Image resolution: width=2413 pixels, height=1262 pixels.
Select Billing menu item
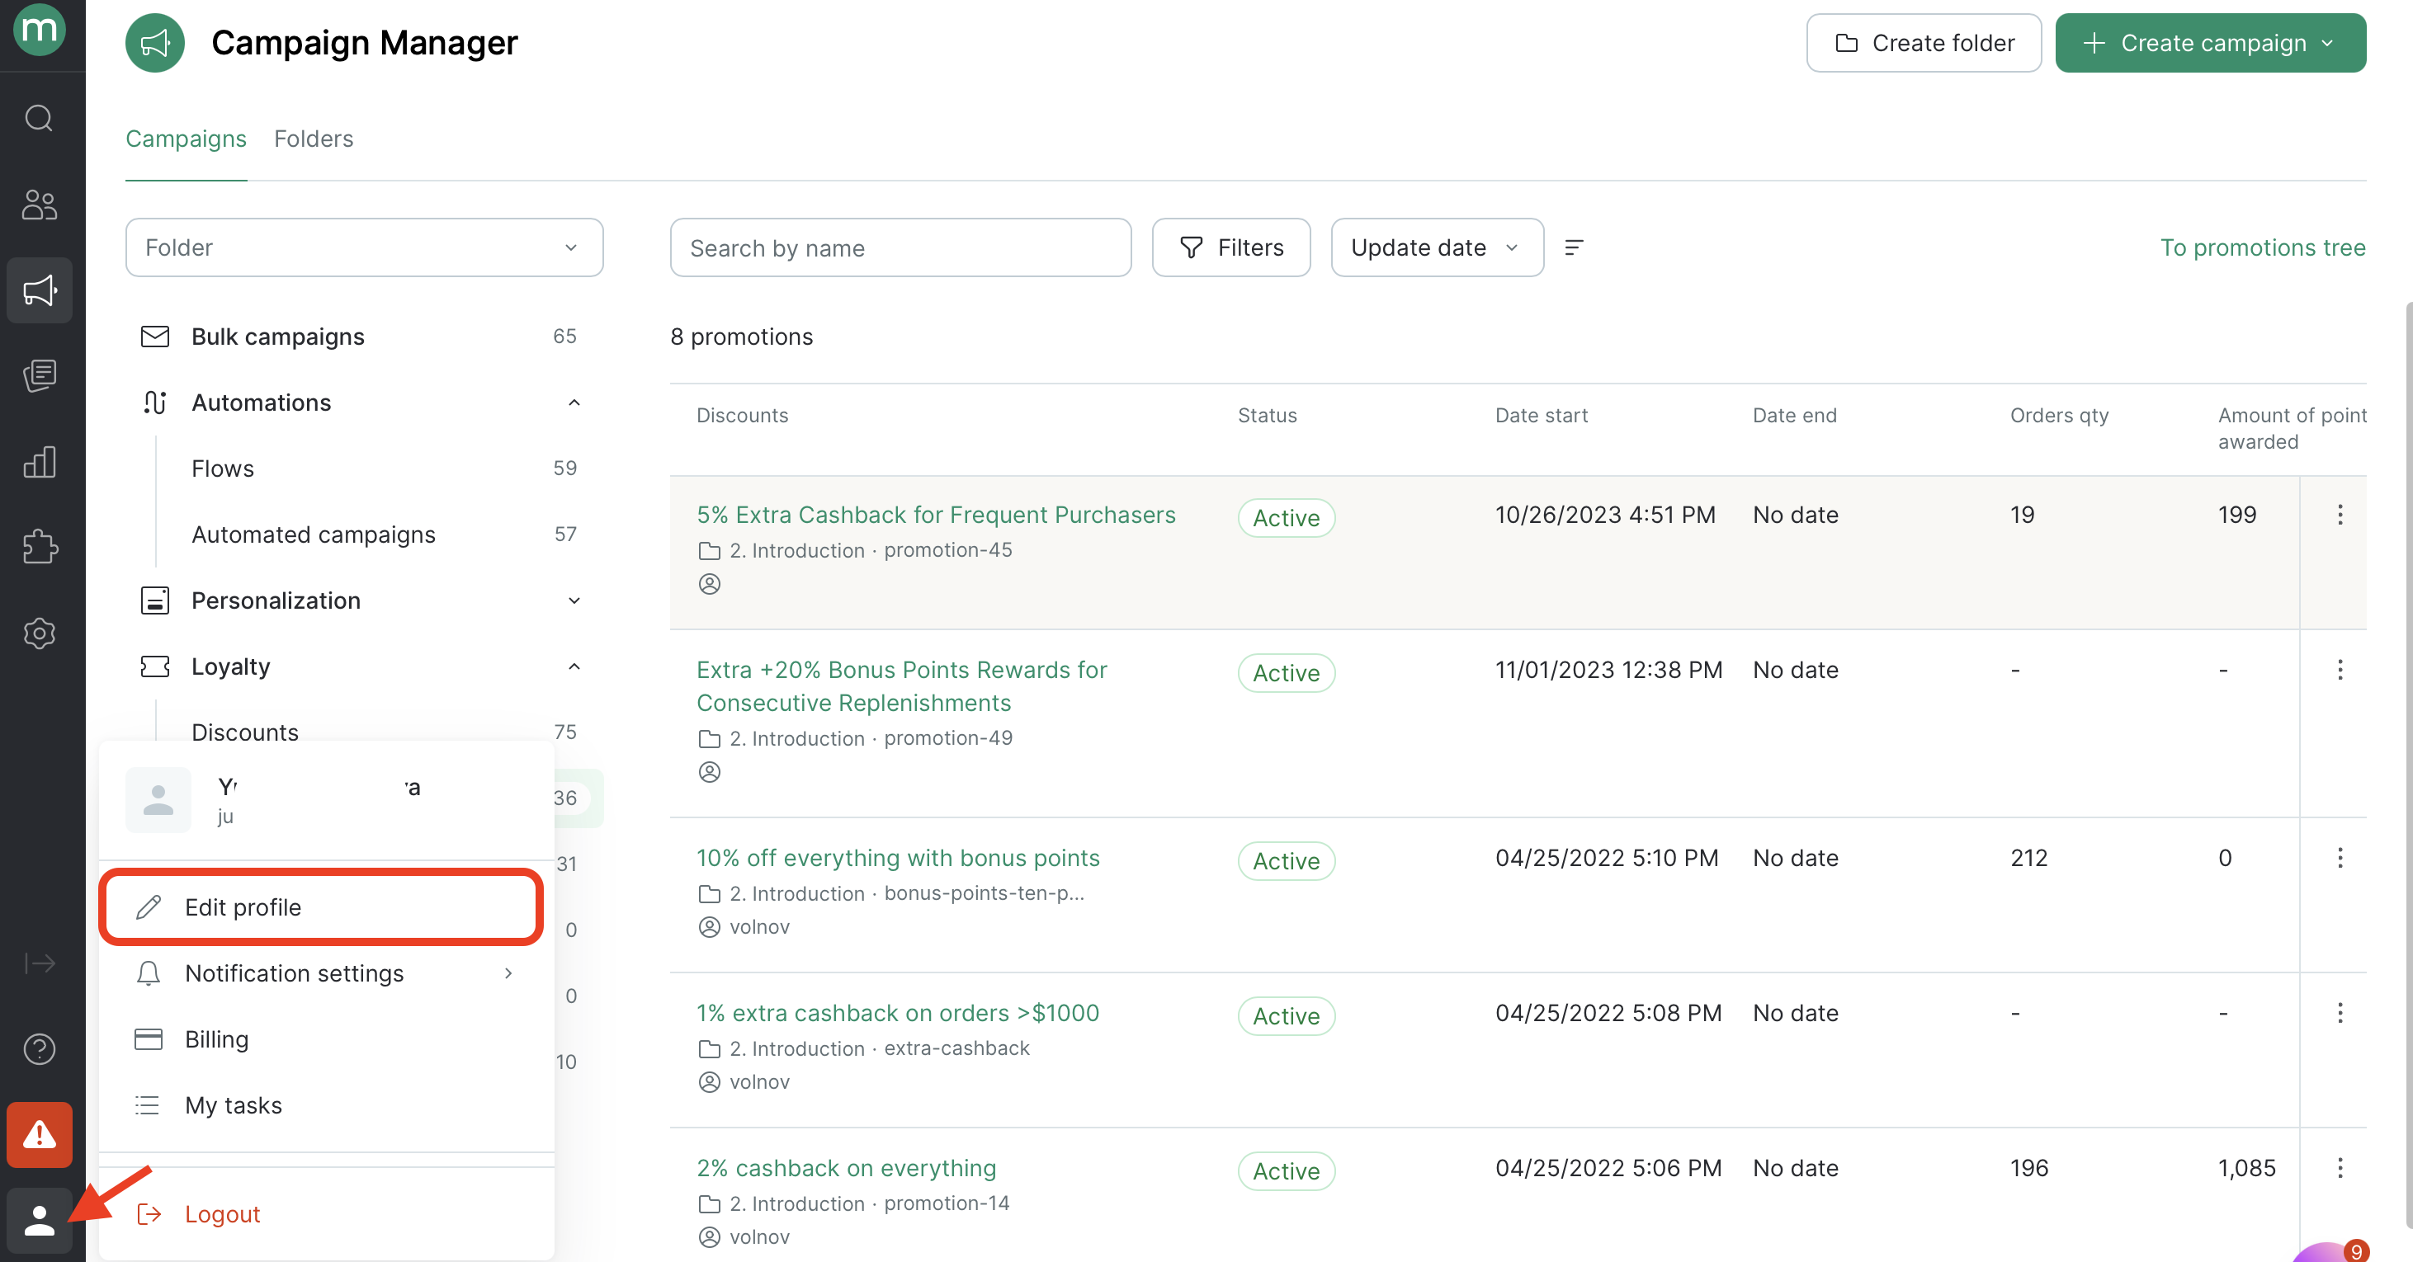(326, 1039)
